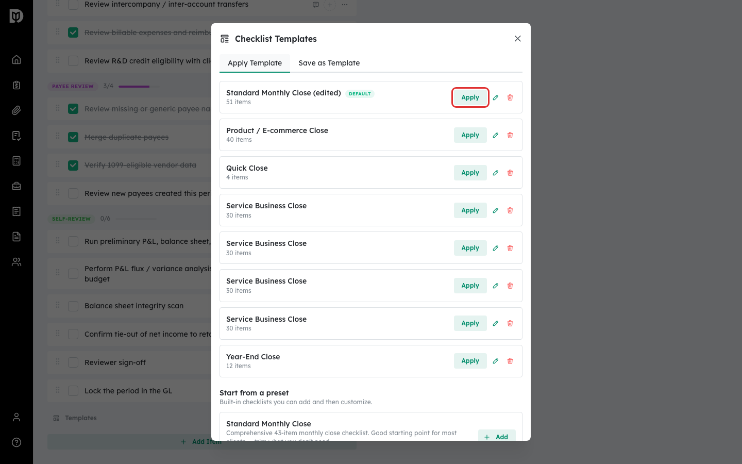Edit the Quick Close template
Screen dimensions: 742x464
[x=496, y=173]
